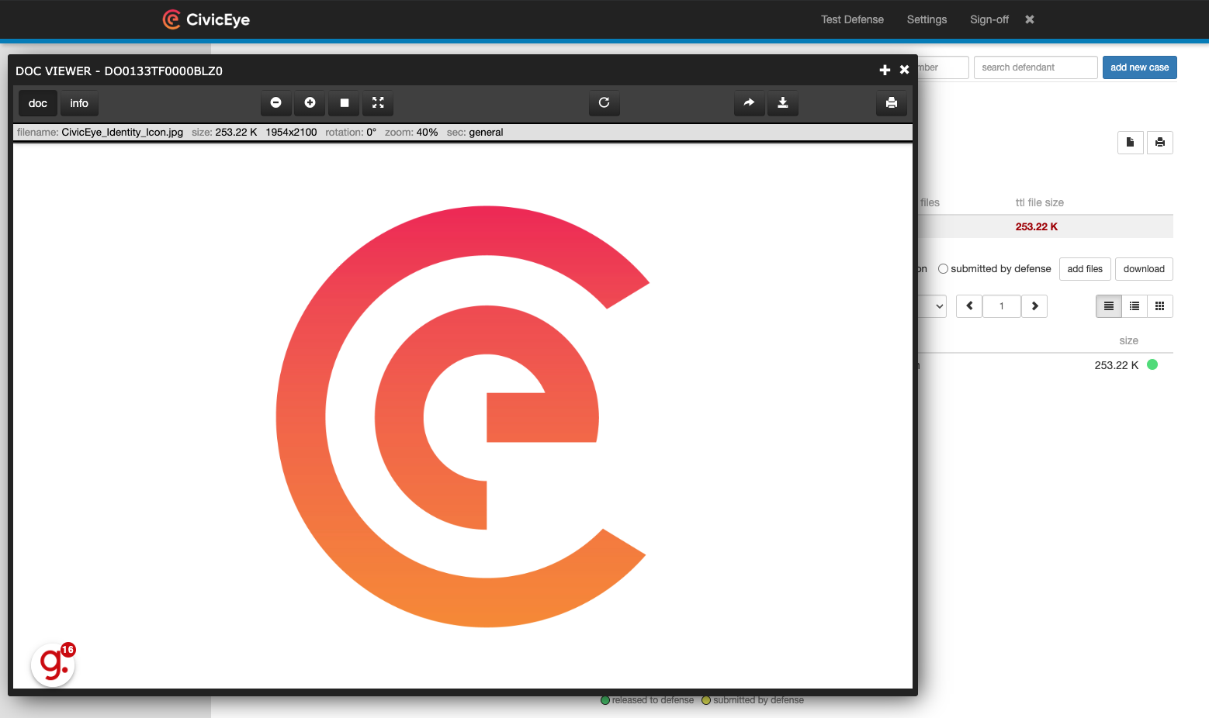Click the sec: general status text

[x=475, y=132]
